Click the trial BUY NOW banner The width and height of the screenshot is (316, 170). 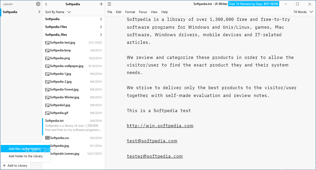pyautogui.click(x=254, y=4)
